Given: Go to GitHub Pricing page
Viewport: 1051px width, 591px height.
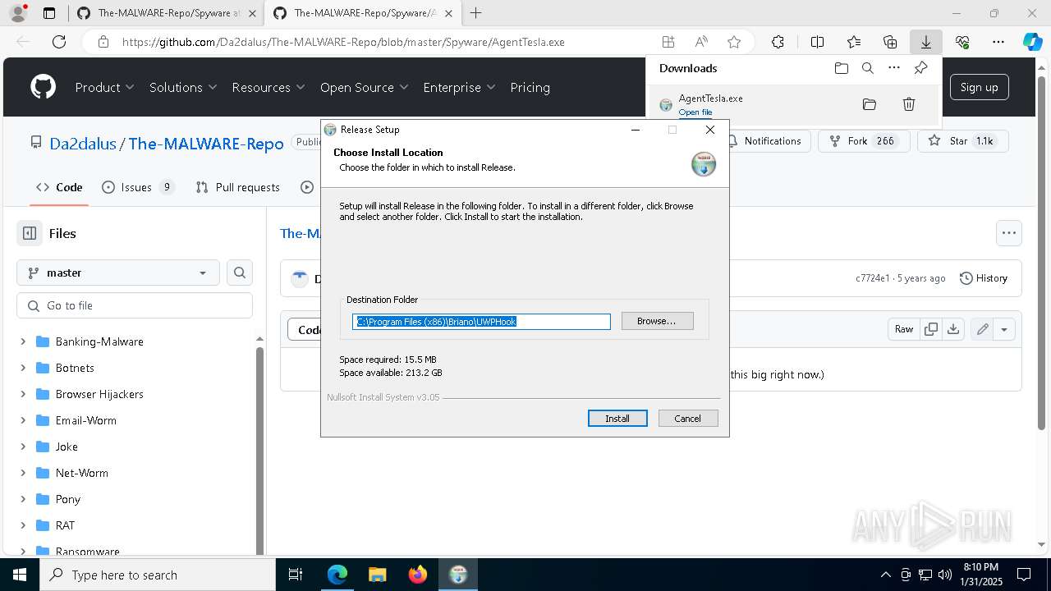Looking at the screenshot, I should pyautogui.click(x=530, y=87).
